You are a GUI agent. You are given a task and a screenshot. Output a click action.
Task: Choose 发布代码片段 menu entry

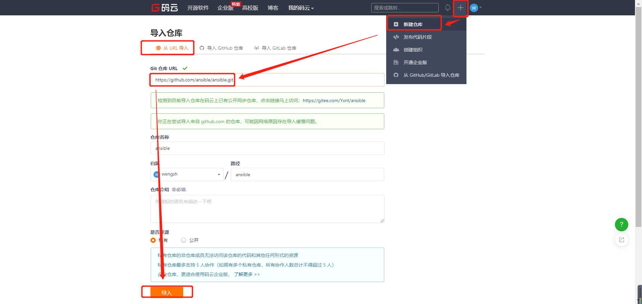click(x=426, y=37)
